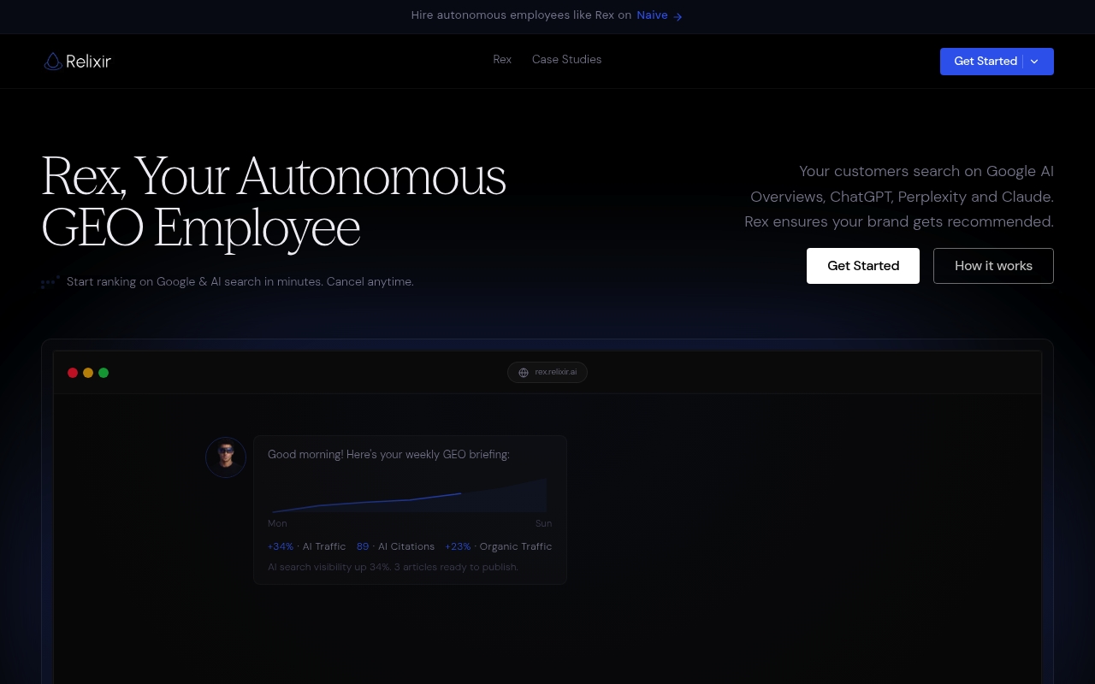Click the 'Good morning!' briefing message

(388, 455)
